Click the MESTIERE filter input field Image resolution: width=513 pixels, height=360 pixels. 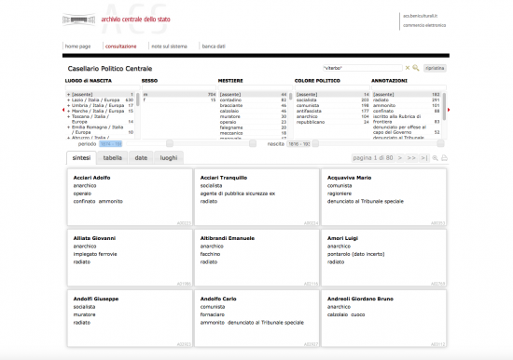[x=255, y=87]
